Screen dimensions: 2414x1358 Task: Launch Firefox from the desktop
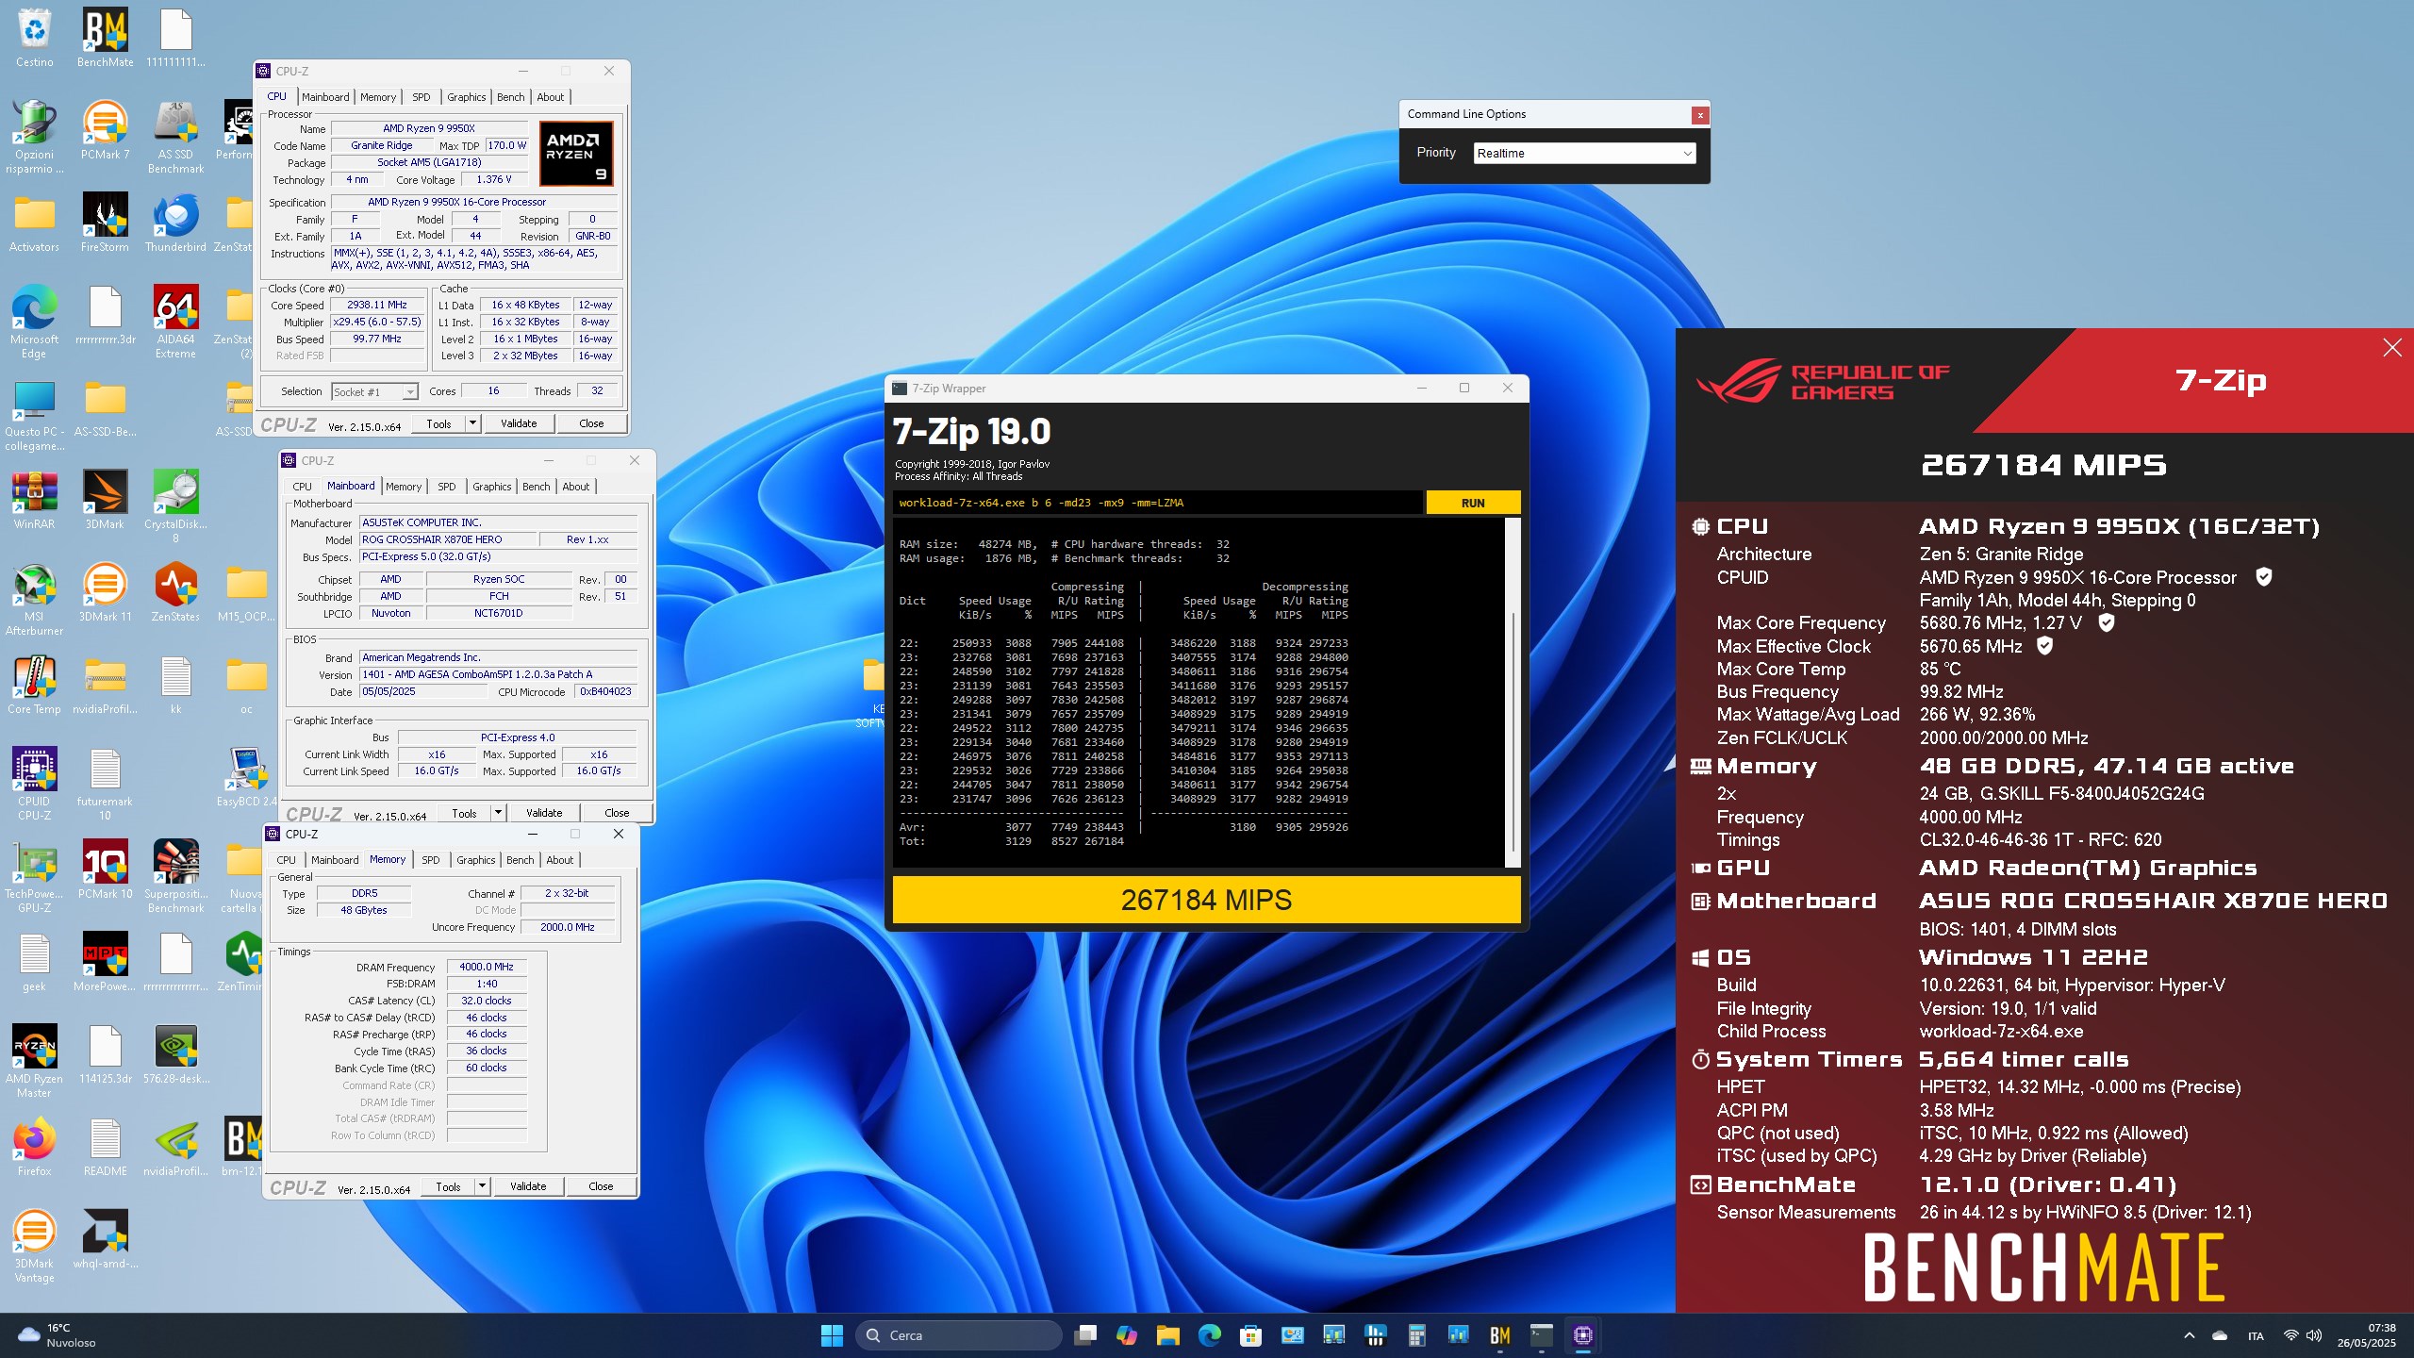34,1147
